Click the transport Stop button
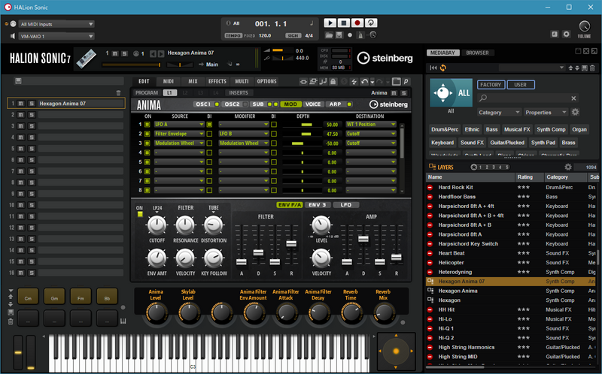602x374 pixels. point(344,23)
